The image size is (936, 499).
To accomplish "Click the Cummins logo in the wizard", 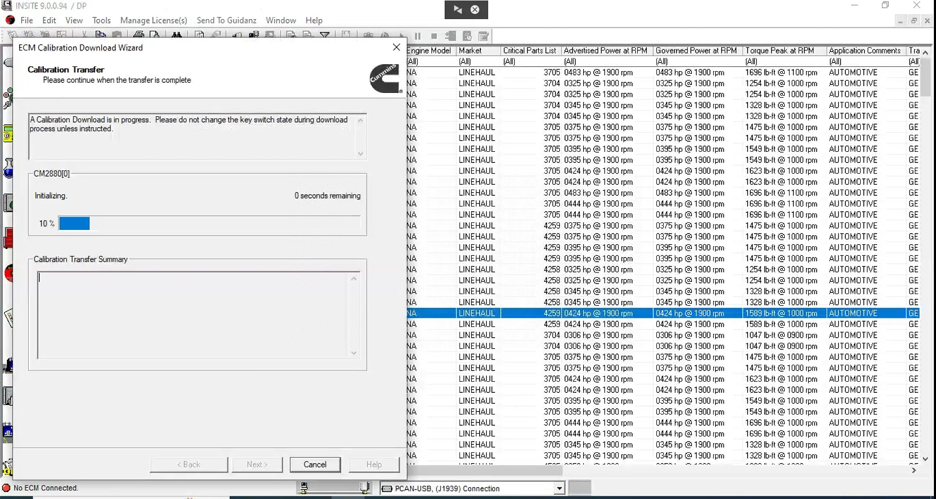I will click(385, 79).
